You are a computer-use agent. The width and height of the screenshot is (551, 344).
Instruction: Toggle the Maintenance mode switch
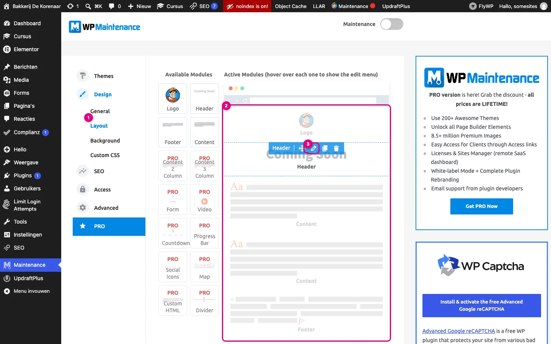pyautogui.click(x=392, y=24)
